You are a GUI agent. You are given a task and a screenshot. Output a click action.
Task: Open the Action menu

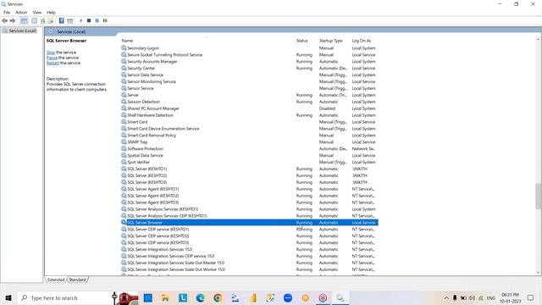[21, 13]
